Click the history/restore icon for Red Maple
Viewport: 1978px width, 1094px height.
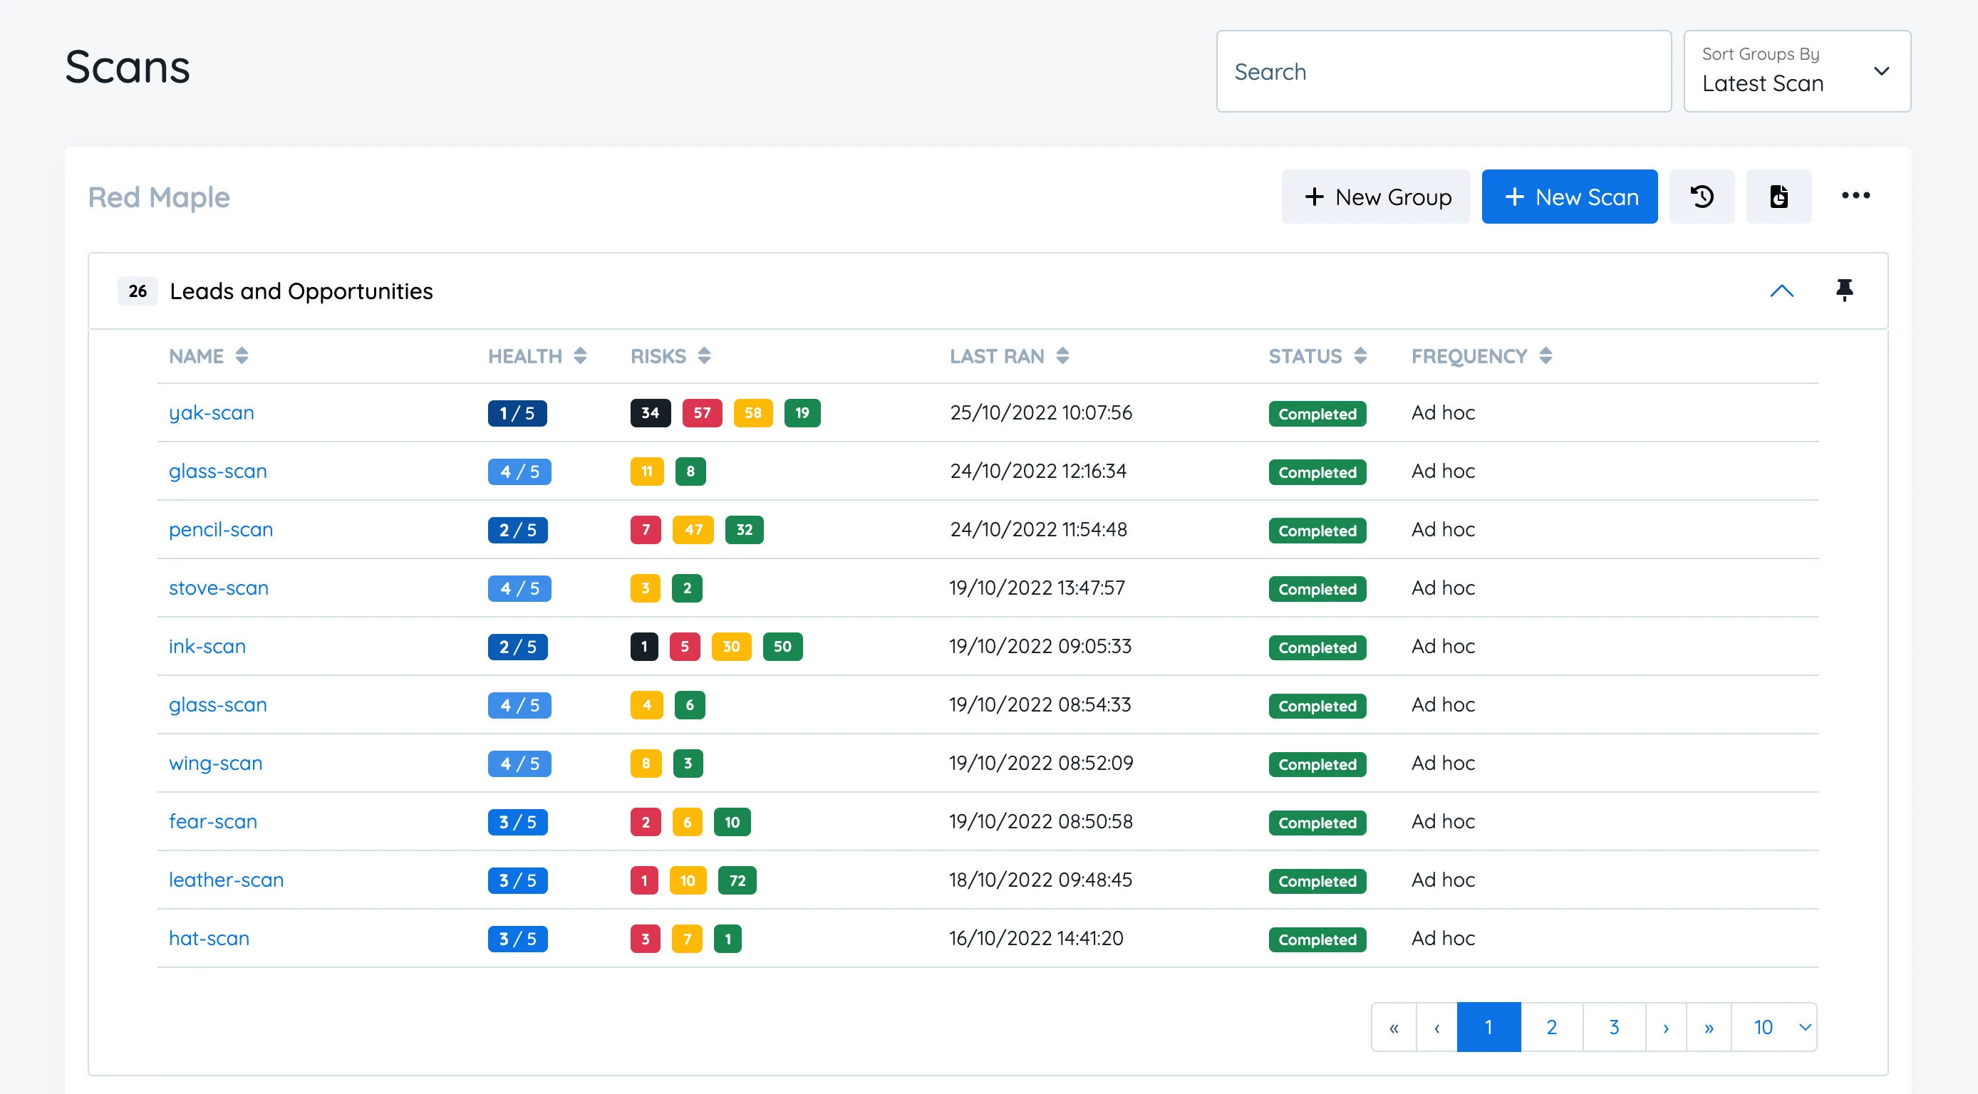pos(1704,197)
